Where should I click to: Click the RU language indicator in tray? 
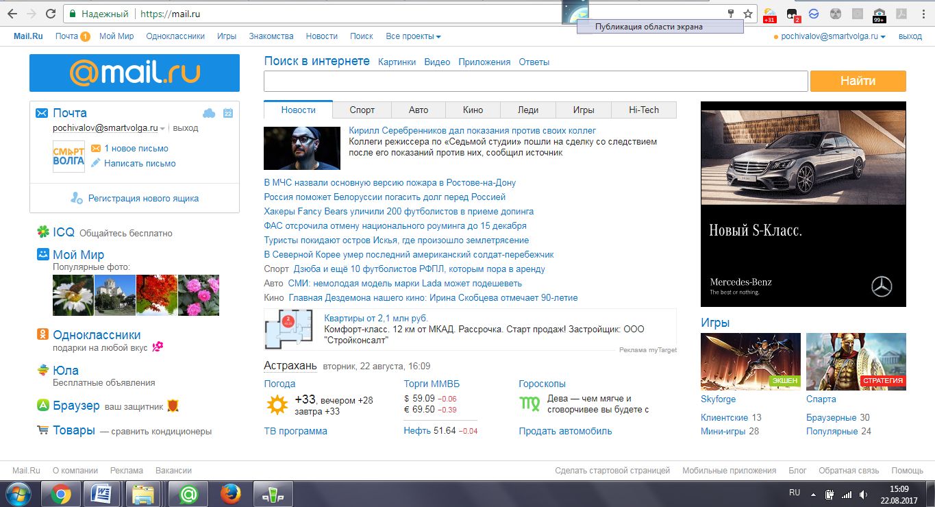click(795, 493)
